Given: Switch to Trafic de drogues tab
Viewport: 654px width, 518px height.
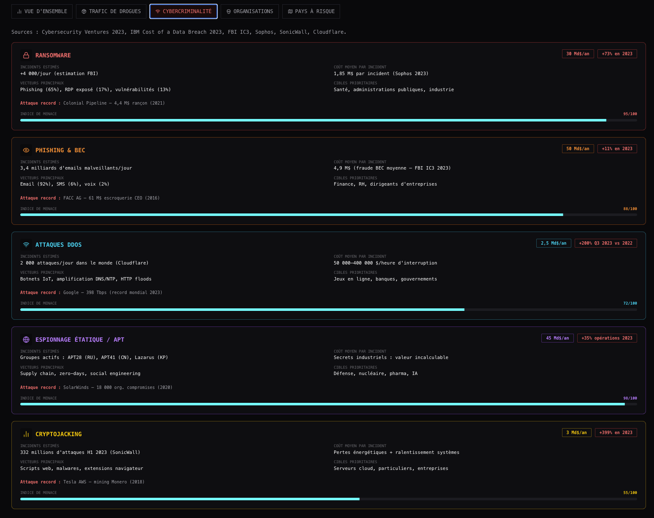Looking at the screenshot, I should tap(111, 11).
